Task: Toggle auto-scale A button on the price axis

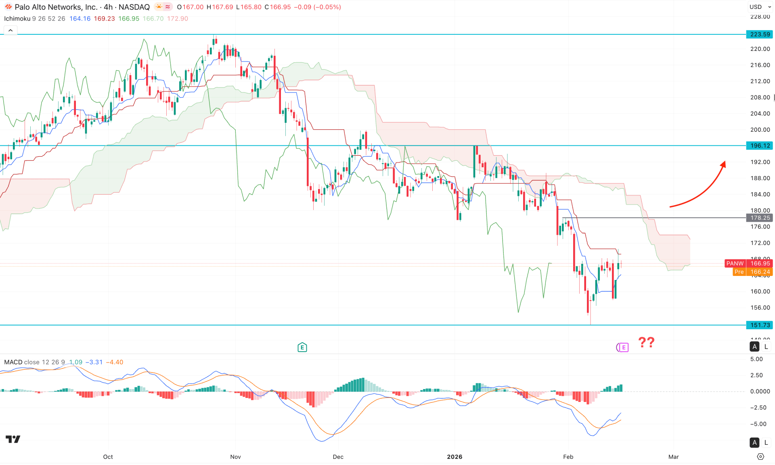Action: [x=754, y=347]
